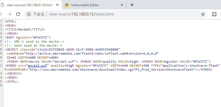Click the </HEAD> closing tag
The width and height of the screenshot is (221, 107).
[11, 33]
